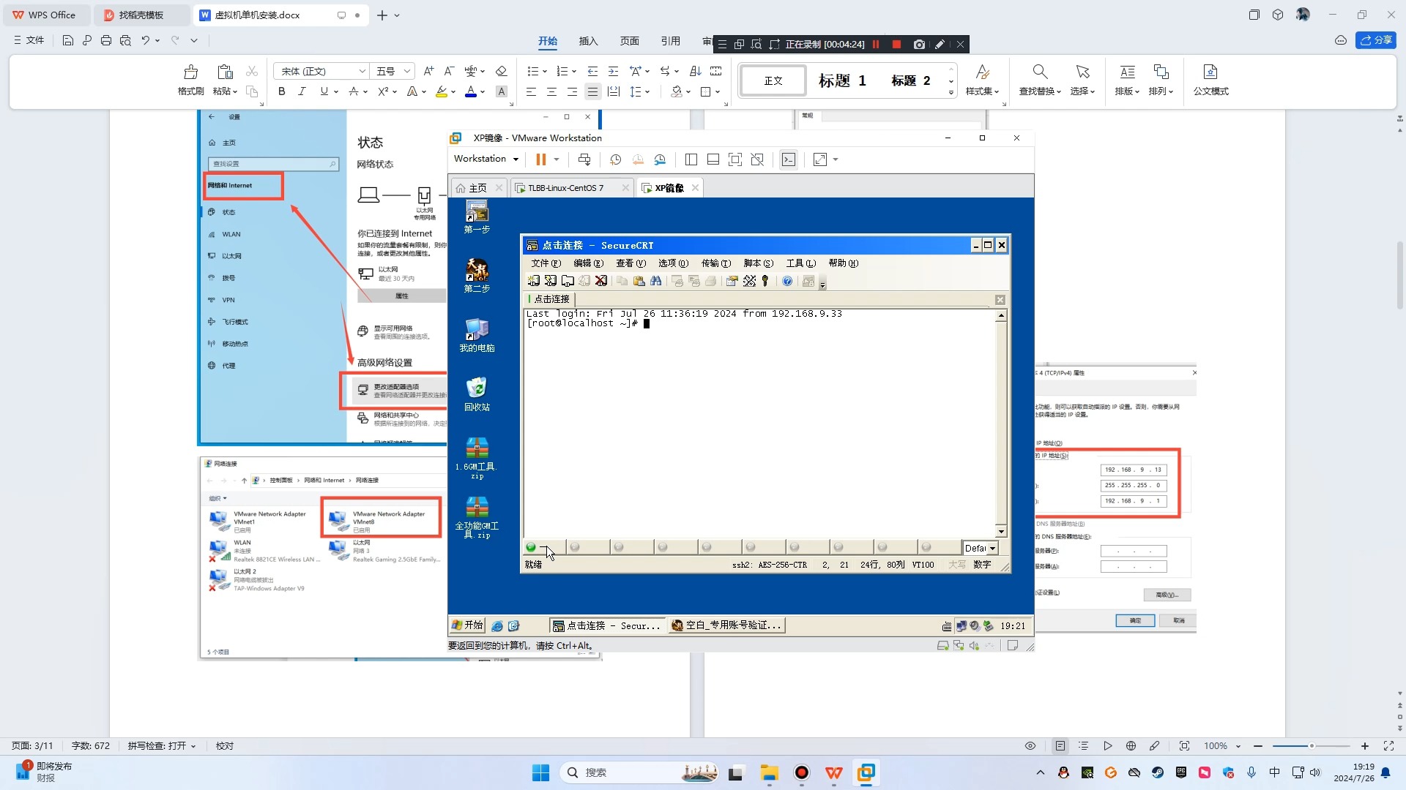The image size is (1406, 790).
Task: Open the 高级网络设置 expander section
Action: [385, 362]
